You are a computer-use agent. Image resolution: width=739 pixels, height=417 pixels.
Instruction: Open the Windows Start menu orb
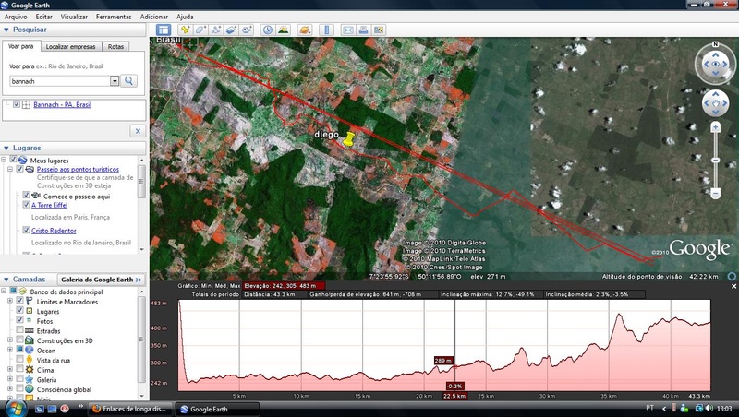pos(16,409)
